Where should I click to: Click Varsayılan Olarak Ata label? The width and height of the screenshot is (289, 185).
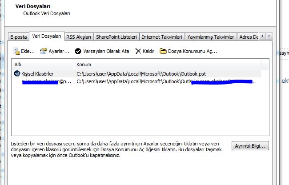click(106, 51)
